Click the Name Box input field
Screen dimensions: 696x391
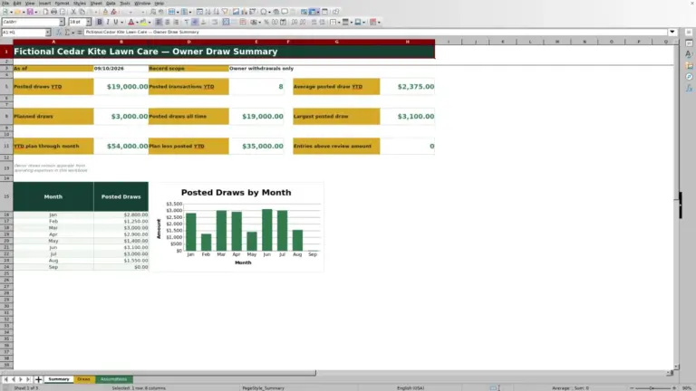(x=23, y=33)
